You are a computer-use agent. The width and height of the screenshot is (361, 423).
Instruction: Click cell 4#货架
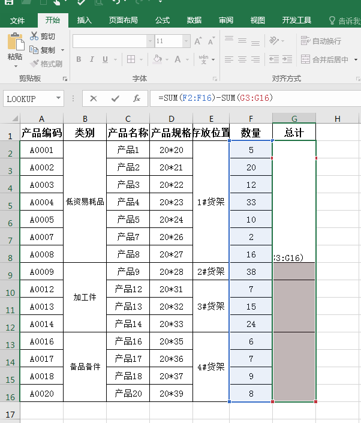coord(211,367)
